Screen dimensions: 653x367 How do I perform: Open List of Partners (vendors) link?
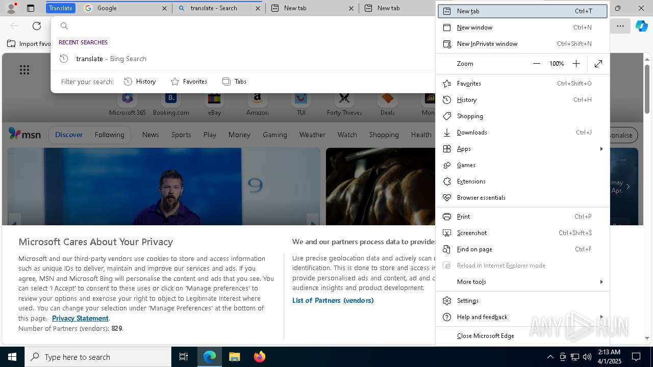point(333,301)
